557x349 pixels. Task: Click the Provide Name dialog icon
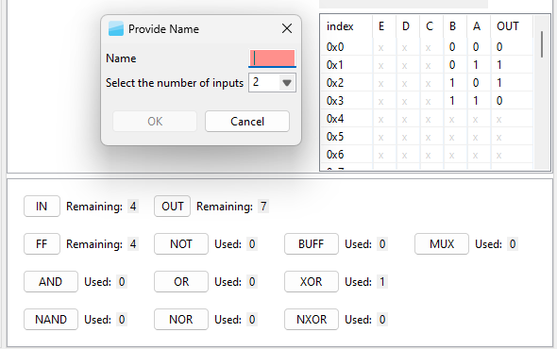point(116,28)
